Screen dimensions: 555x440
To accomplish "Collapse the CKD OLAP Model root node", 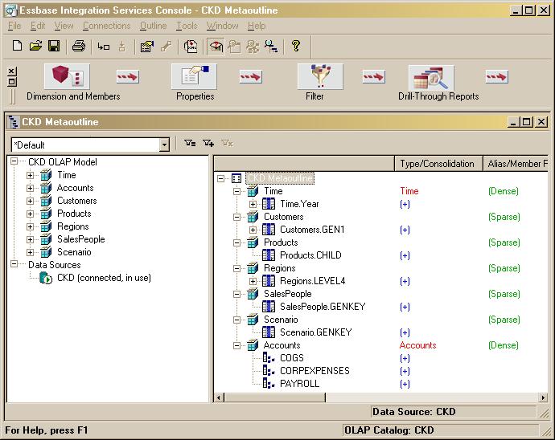I will coord(14,161).
